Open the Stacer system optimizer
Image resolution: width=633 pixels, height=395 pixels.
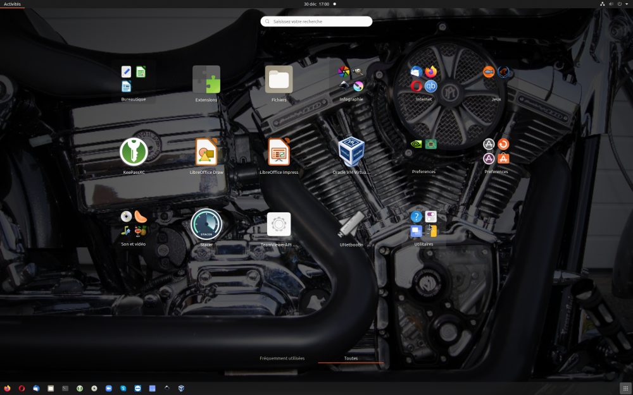[x=206, y=224]
